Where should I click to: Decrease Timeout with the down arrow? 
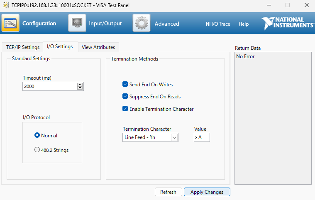(80, 88)
